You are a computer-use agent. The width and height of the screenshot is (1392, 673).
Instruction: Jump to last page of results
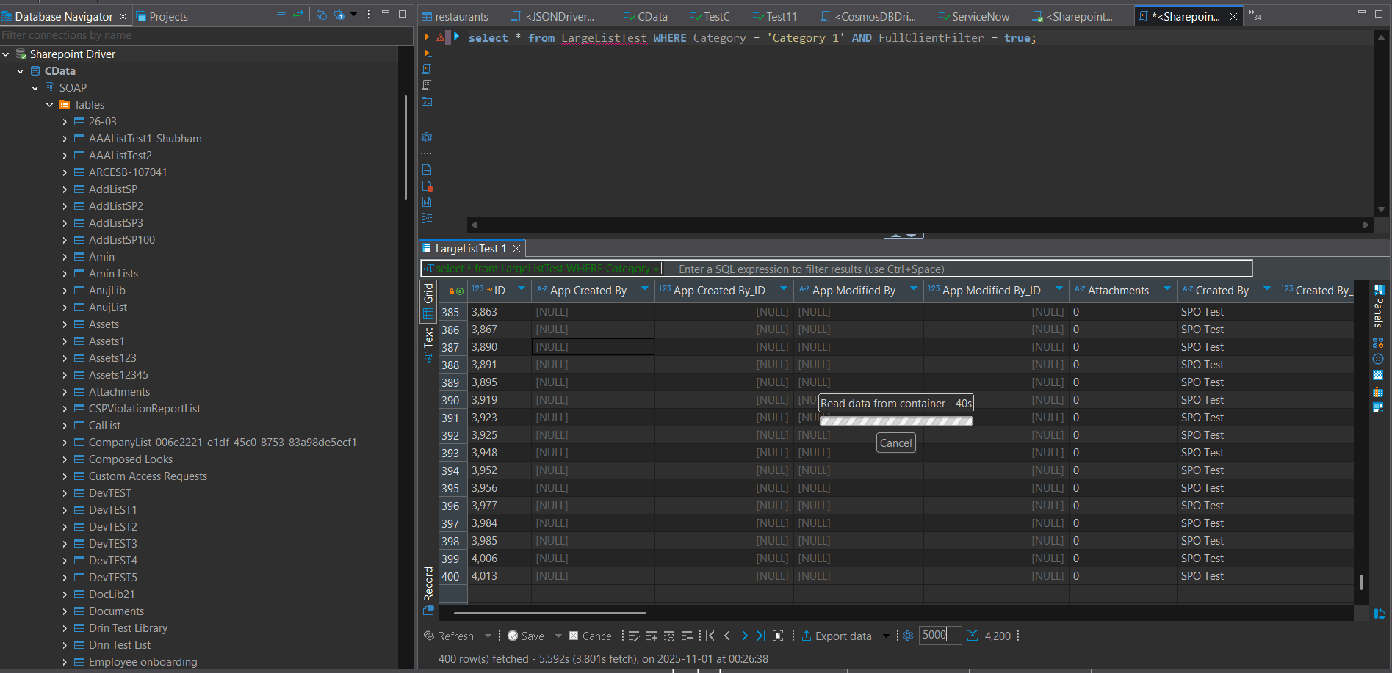click(x=761, y=636)
